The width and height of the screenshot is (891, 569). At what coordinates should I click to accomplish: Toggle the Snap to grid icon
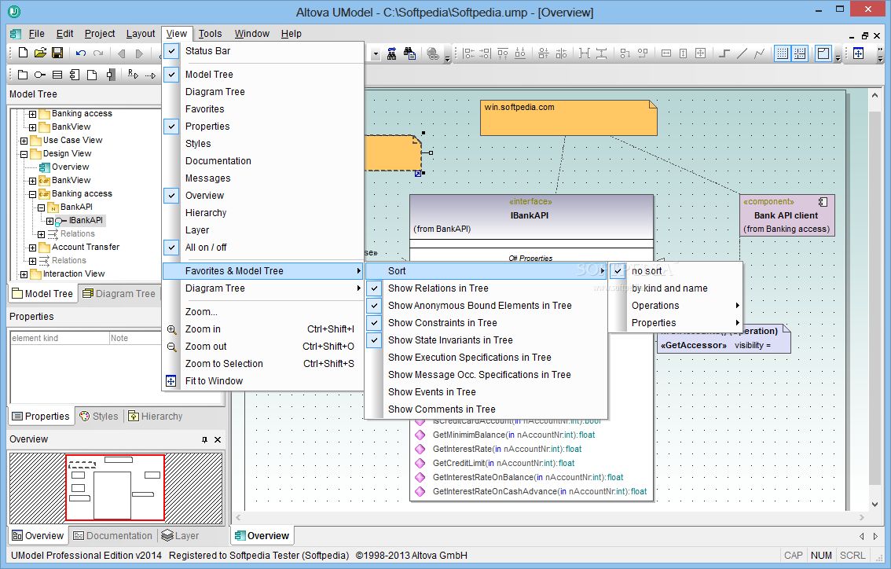pyautogui.click(x=800, y=53)
